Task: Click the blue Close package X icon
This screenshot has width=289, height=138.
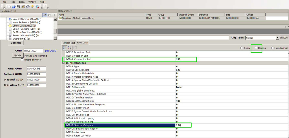Action: click(28, 7)
